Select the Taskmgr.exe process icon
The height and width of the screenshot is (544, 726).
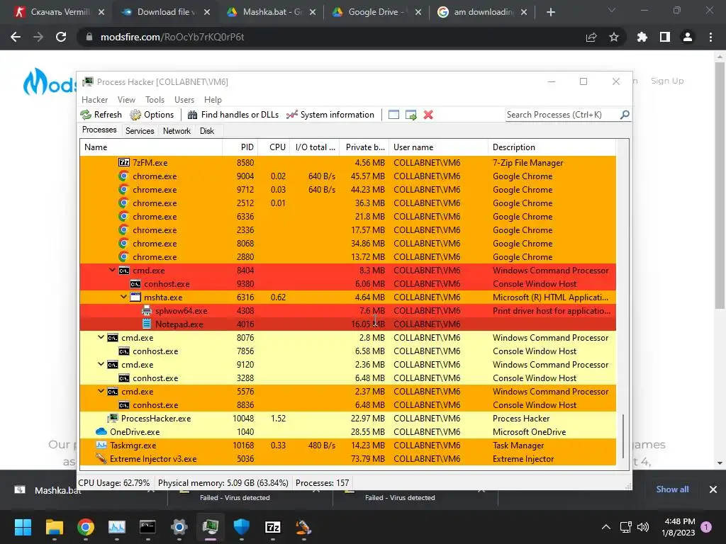(101, 445)
